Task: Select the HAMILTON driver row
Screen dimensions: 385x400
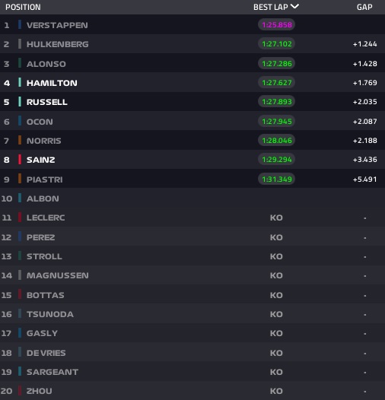Action: point(192,83)
